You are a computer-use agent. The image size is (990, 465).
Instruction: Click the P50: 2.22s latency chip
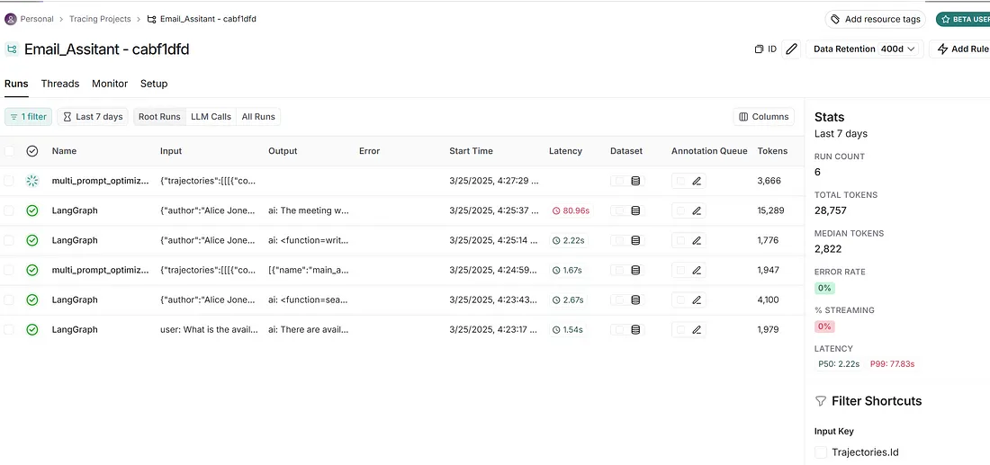click(839, 364)
